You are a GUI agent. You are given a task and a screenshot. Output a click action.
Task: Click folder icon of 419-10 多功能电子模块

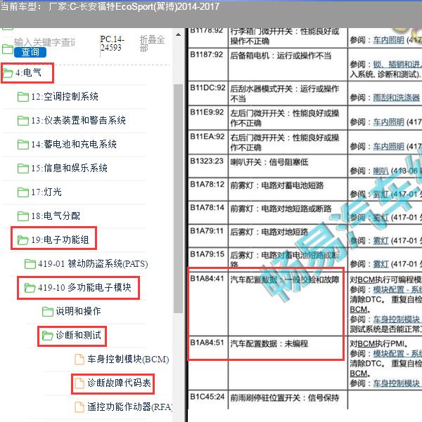point(30,288)
